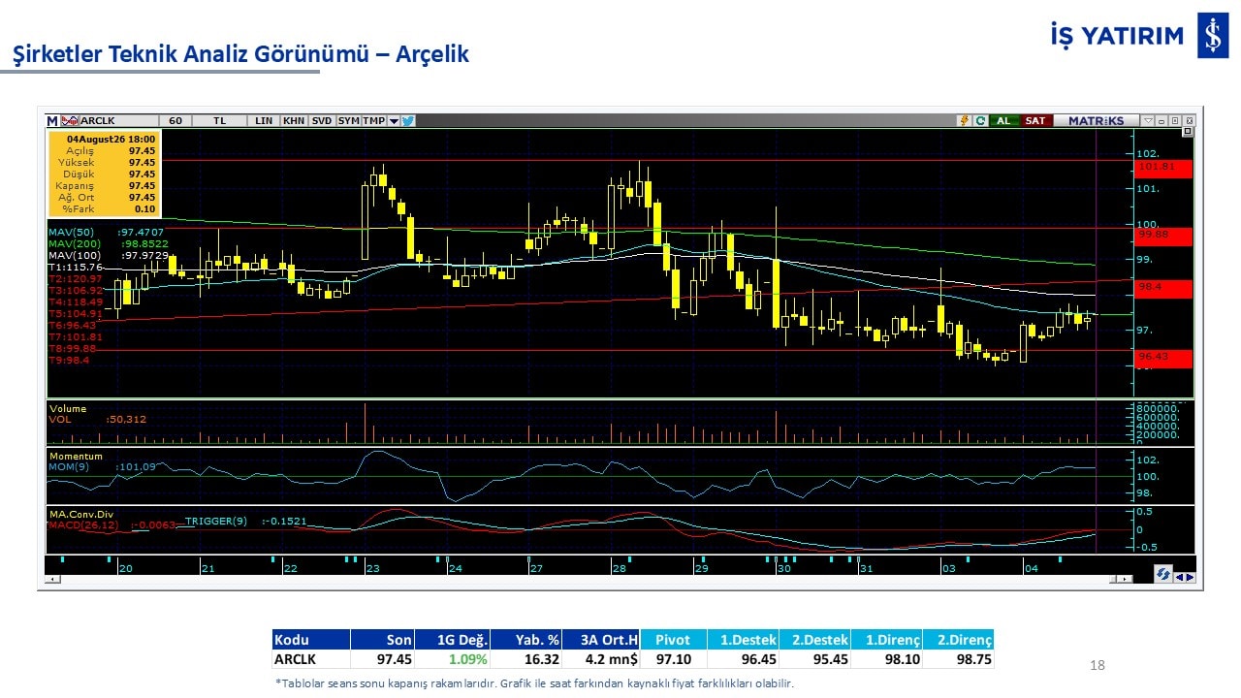Click the lightning bolt icon
This screenshot has width=1241, height=698.
(x=965, y=121)
